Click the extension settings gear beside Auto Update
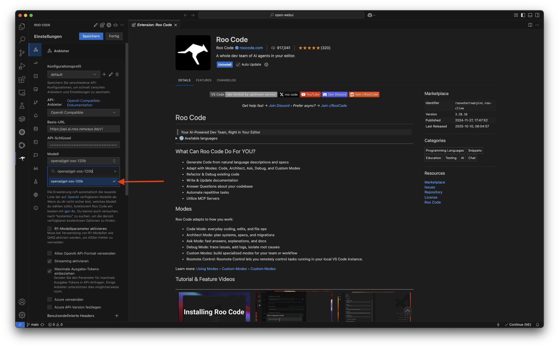The height and width of the screenshot is (348, 559). pos(266,65)
